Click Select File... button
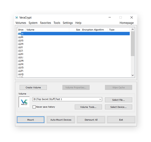 pos(119,100)
